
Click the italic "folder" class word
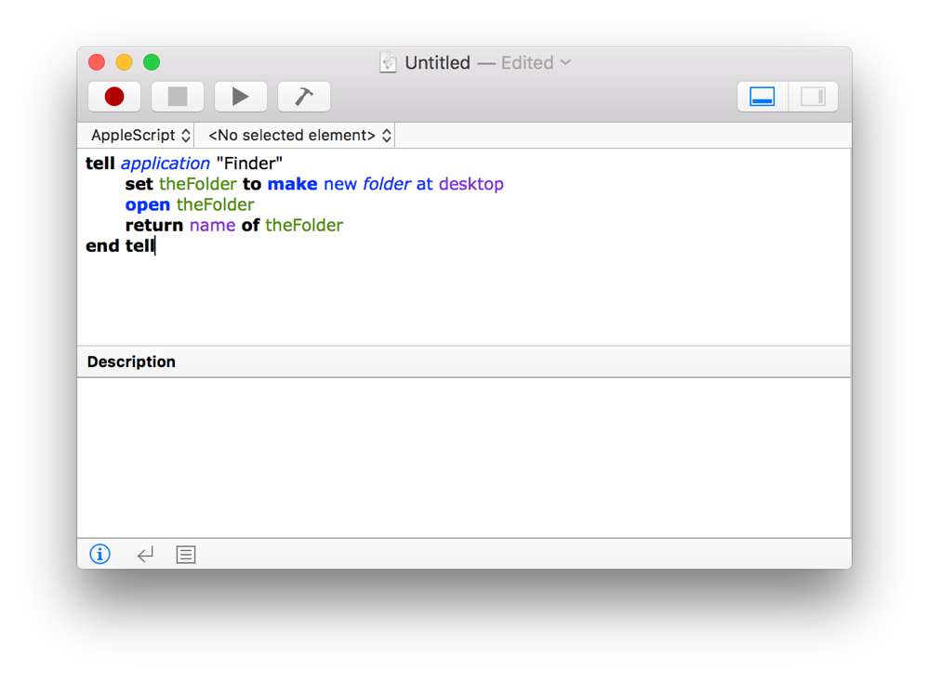click(386, 184)
